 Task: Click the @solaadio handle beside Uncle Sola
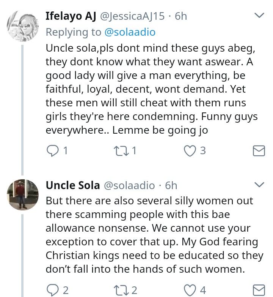pos(129,185)
